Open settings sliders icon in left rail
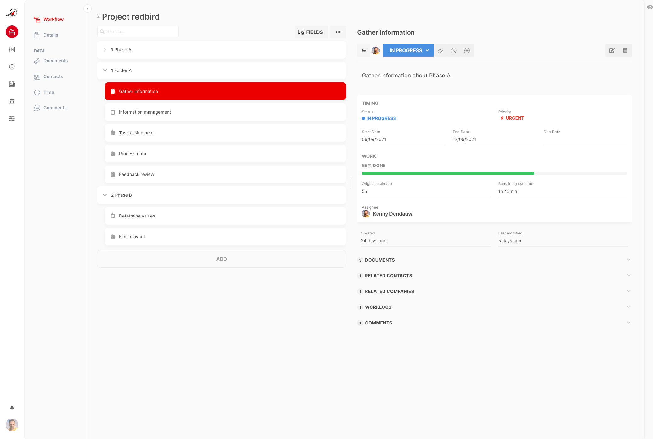This screenshot has height=439, width=653. [x=12, y=119]
